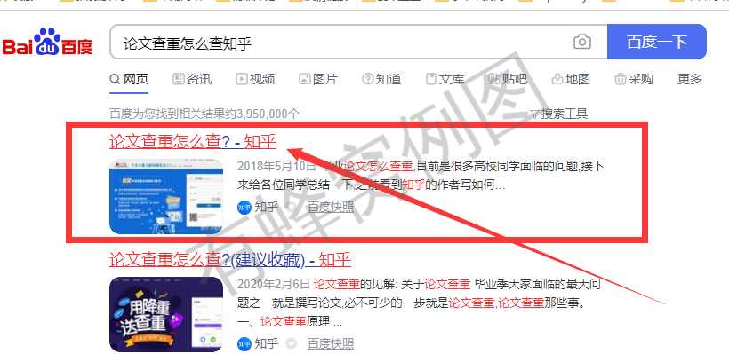Screen dimensions: 729x354
Task: Open the 地图 tab
Action: pos(571,79)
